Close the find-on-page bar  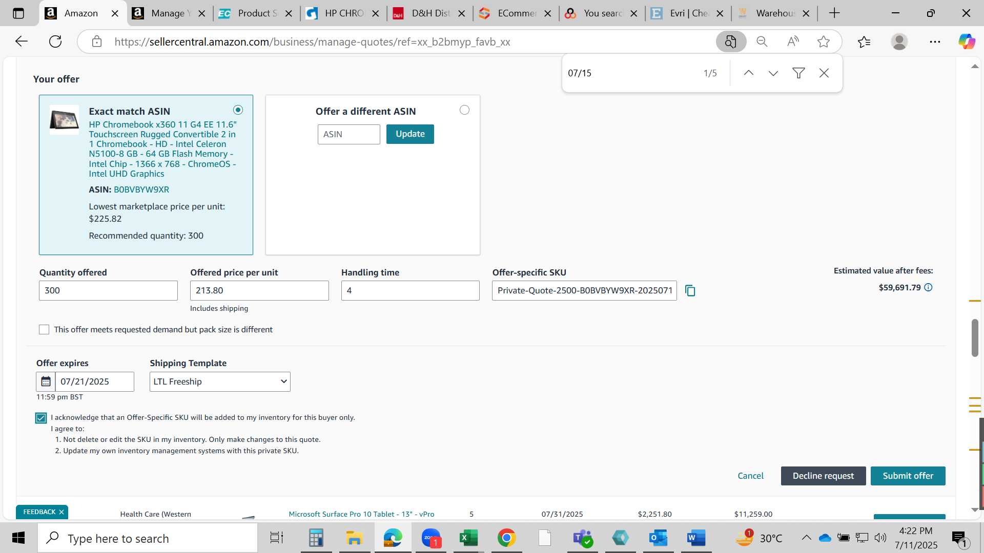824,73
